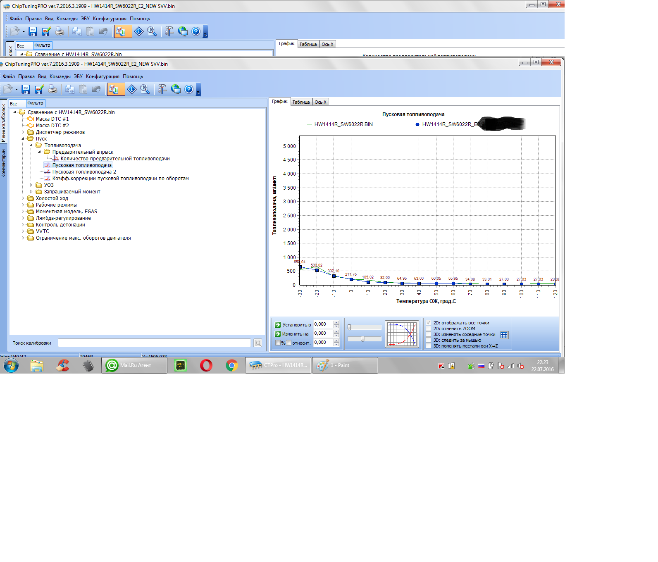Check the '%' percent checkbox
Image resolution: width=658 pixels, height=562 pixels.
pyautogui.click(x=278, y=343)
